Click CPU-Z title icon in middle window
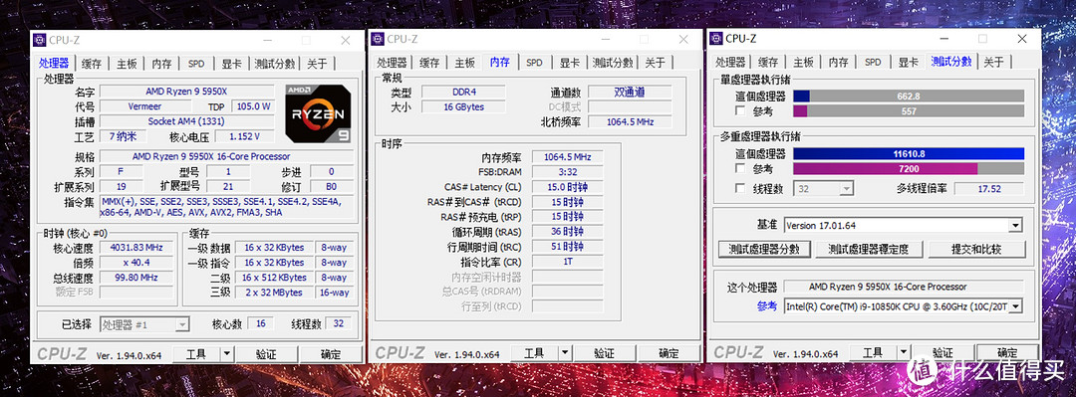This screenshot has height=397, width=1076. point(378,39)
